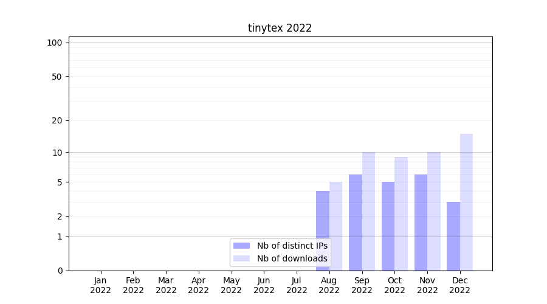Image resolution: width=547 pixels, height=304 pixels.
Task: Select the September downloads bar
Action: [x=368, y=211]
